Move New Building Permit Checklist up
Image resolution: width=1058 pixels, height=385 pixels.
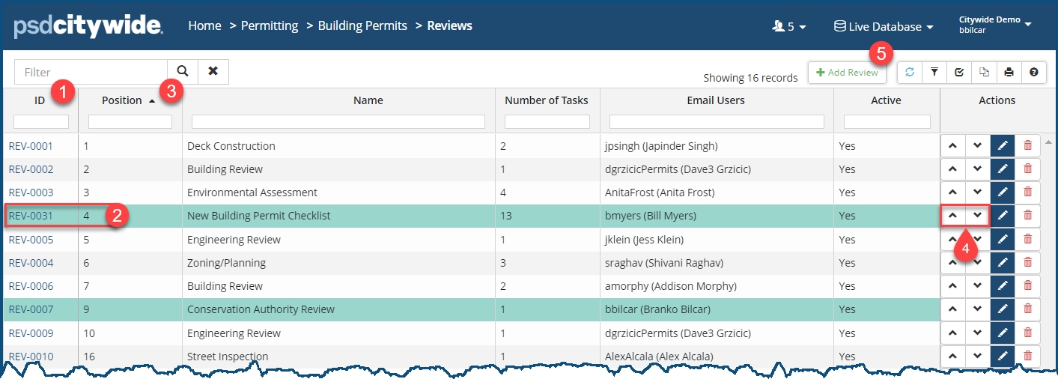pyautogui.click(x=952, y=216)
